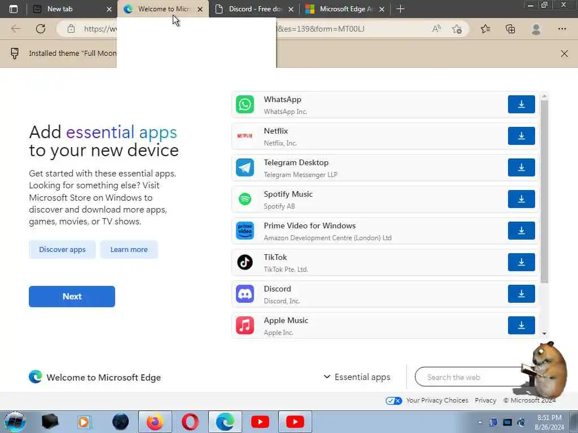View site information lock icon
578x433 pixels.
71,29
